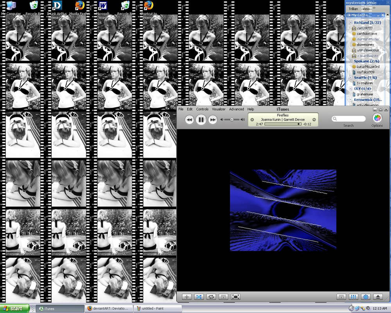Select contact skowmoney in Trillian
Image resolution: width=391 pixels, height=313 pixels.
click(365, 45)
